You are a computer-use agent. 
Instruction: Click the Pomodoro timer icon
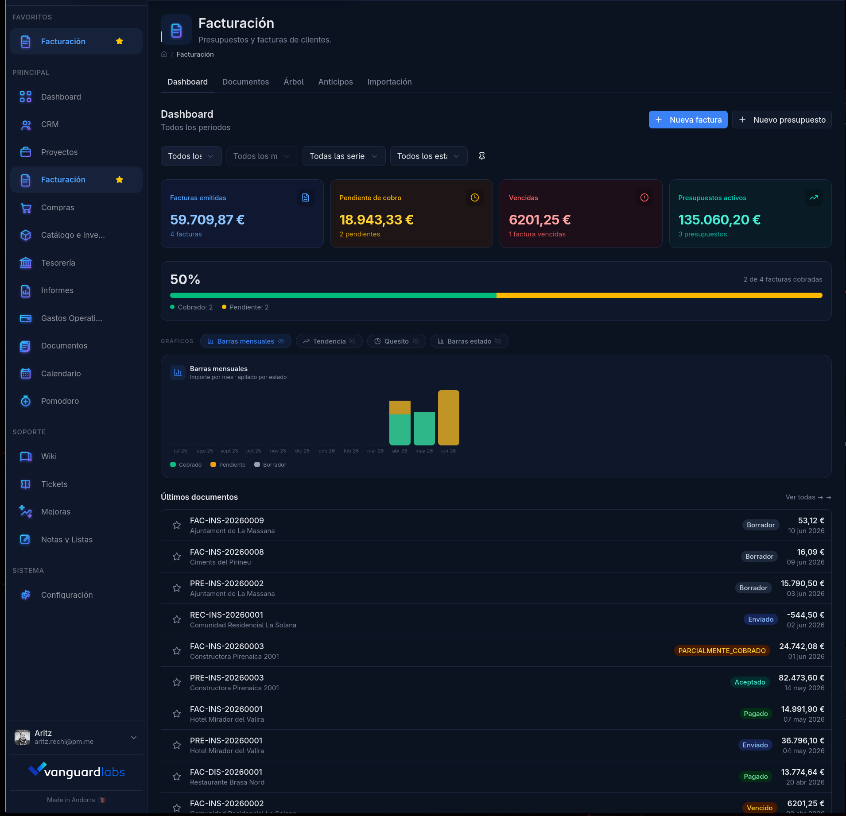pos(26,401)
